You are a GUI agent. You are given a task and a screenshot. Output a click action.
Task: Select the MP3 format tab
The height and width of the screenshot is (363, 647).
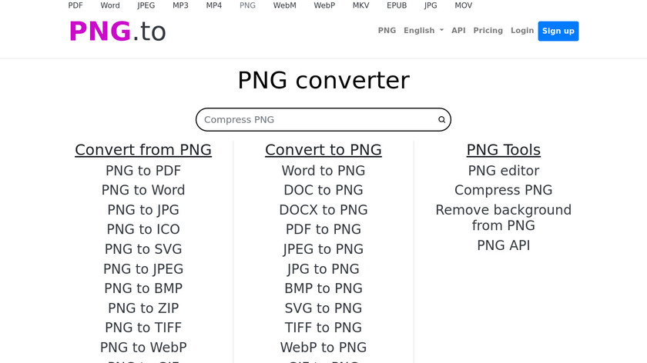coord(180,5)
